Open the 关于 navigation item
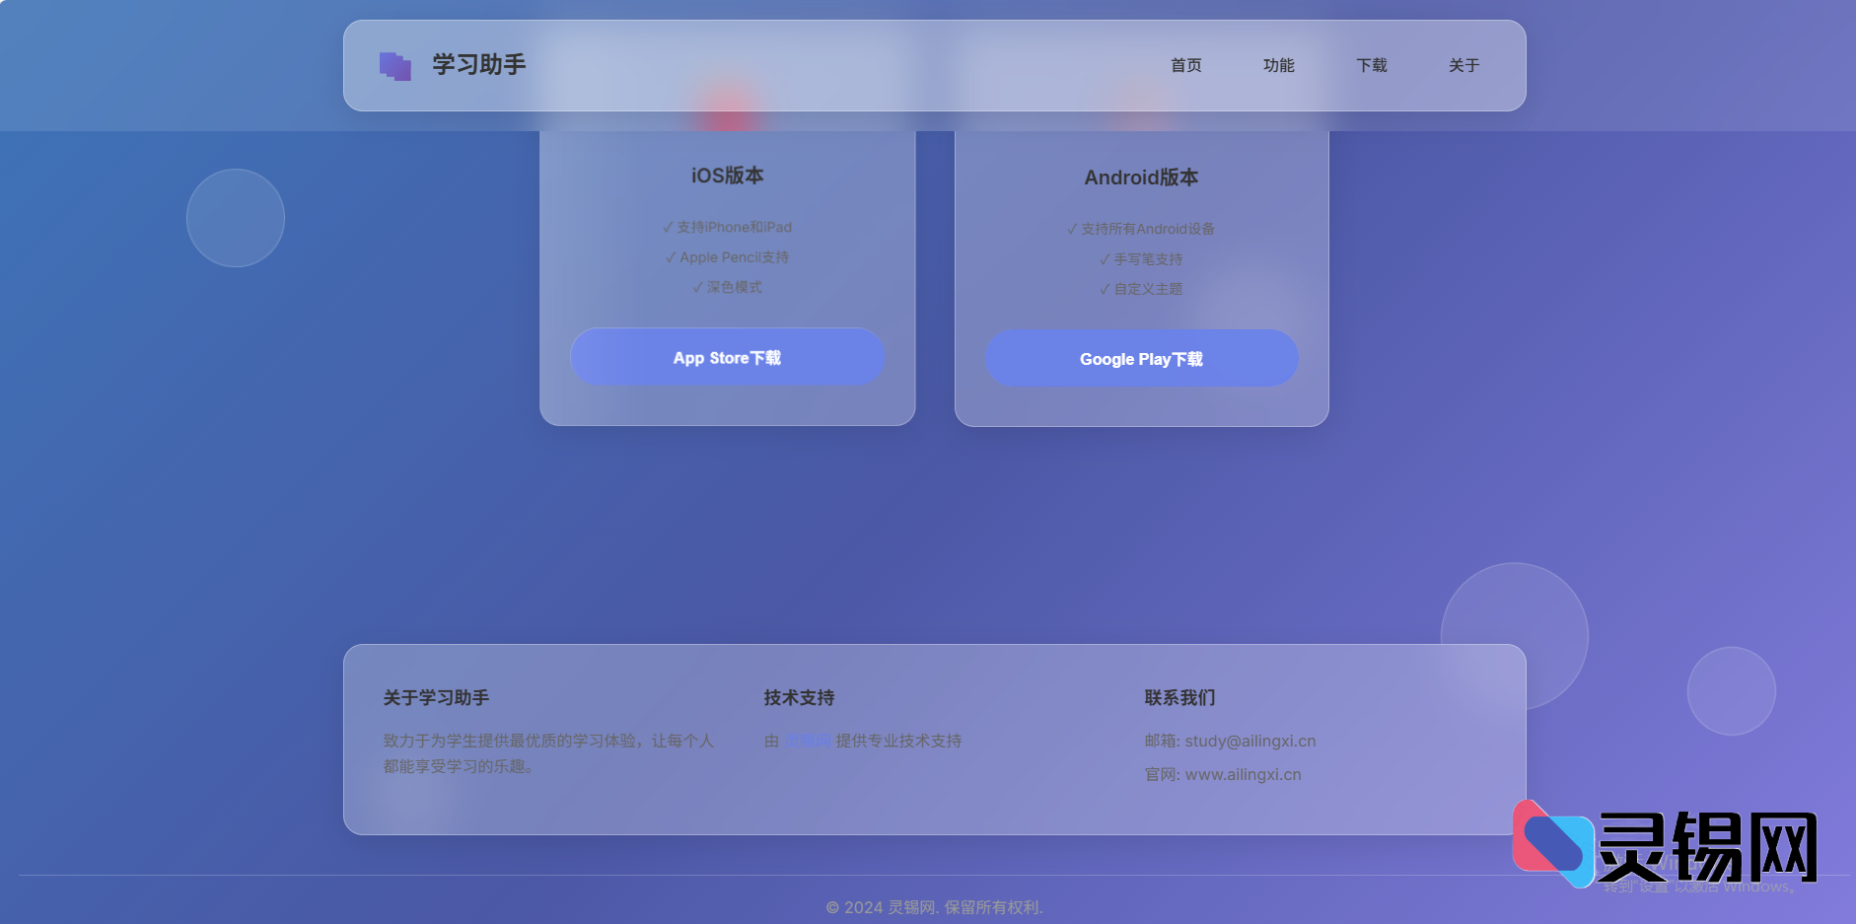1856x924 pixels. point(1463,65)
